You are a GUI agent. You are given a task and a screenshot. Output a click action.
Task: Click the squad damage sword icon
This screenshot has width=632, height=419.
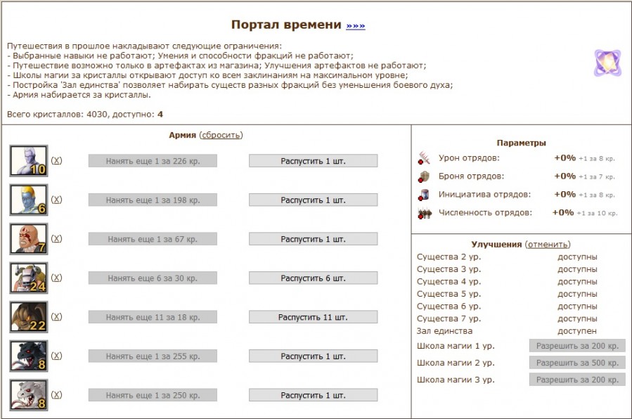[x=424, y=158]
